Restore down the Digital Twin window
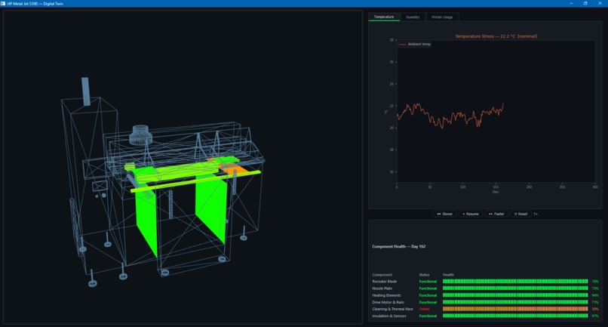This screenshot has width=608, height=327. [x=585, y=4]
